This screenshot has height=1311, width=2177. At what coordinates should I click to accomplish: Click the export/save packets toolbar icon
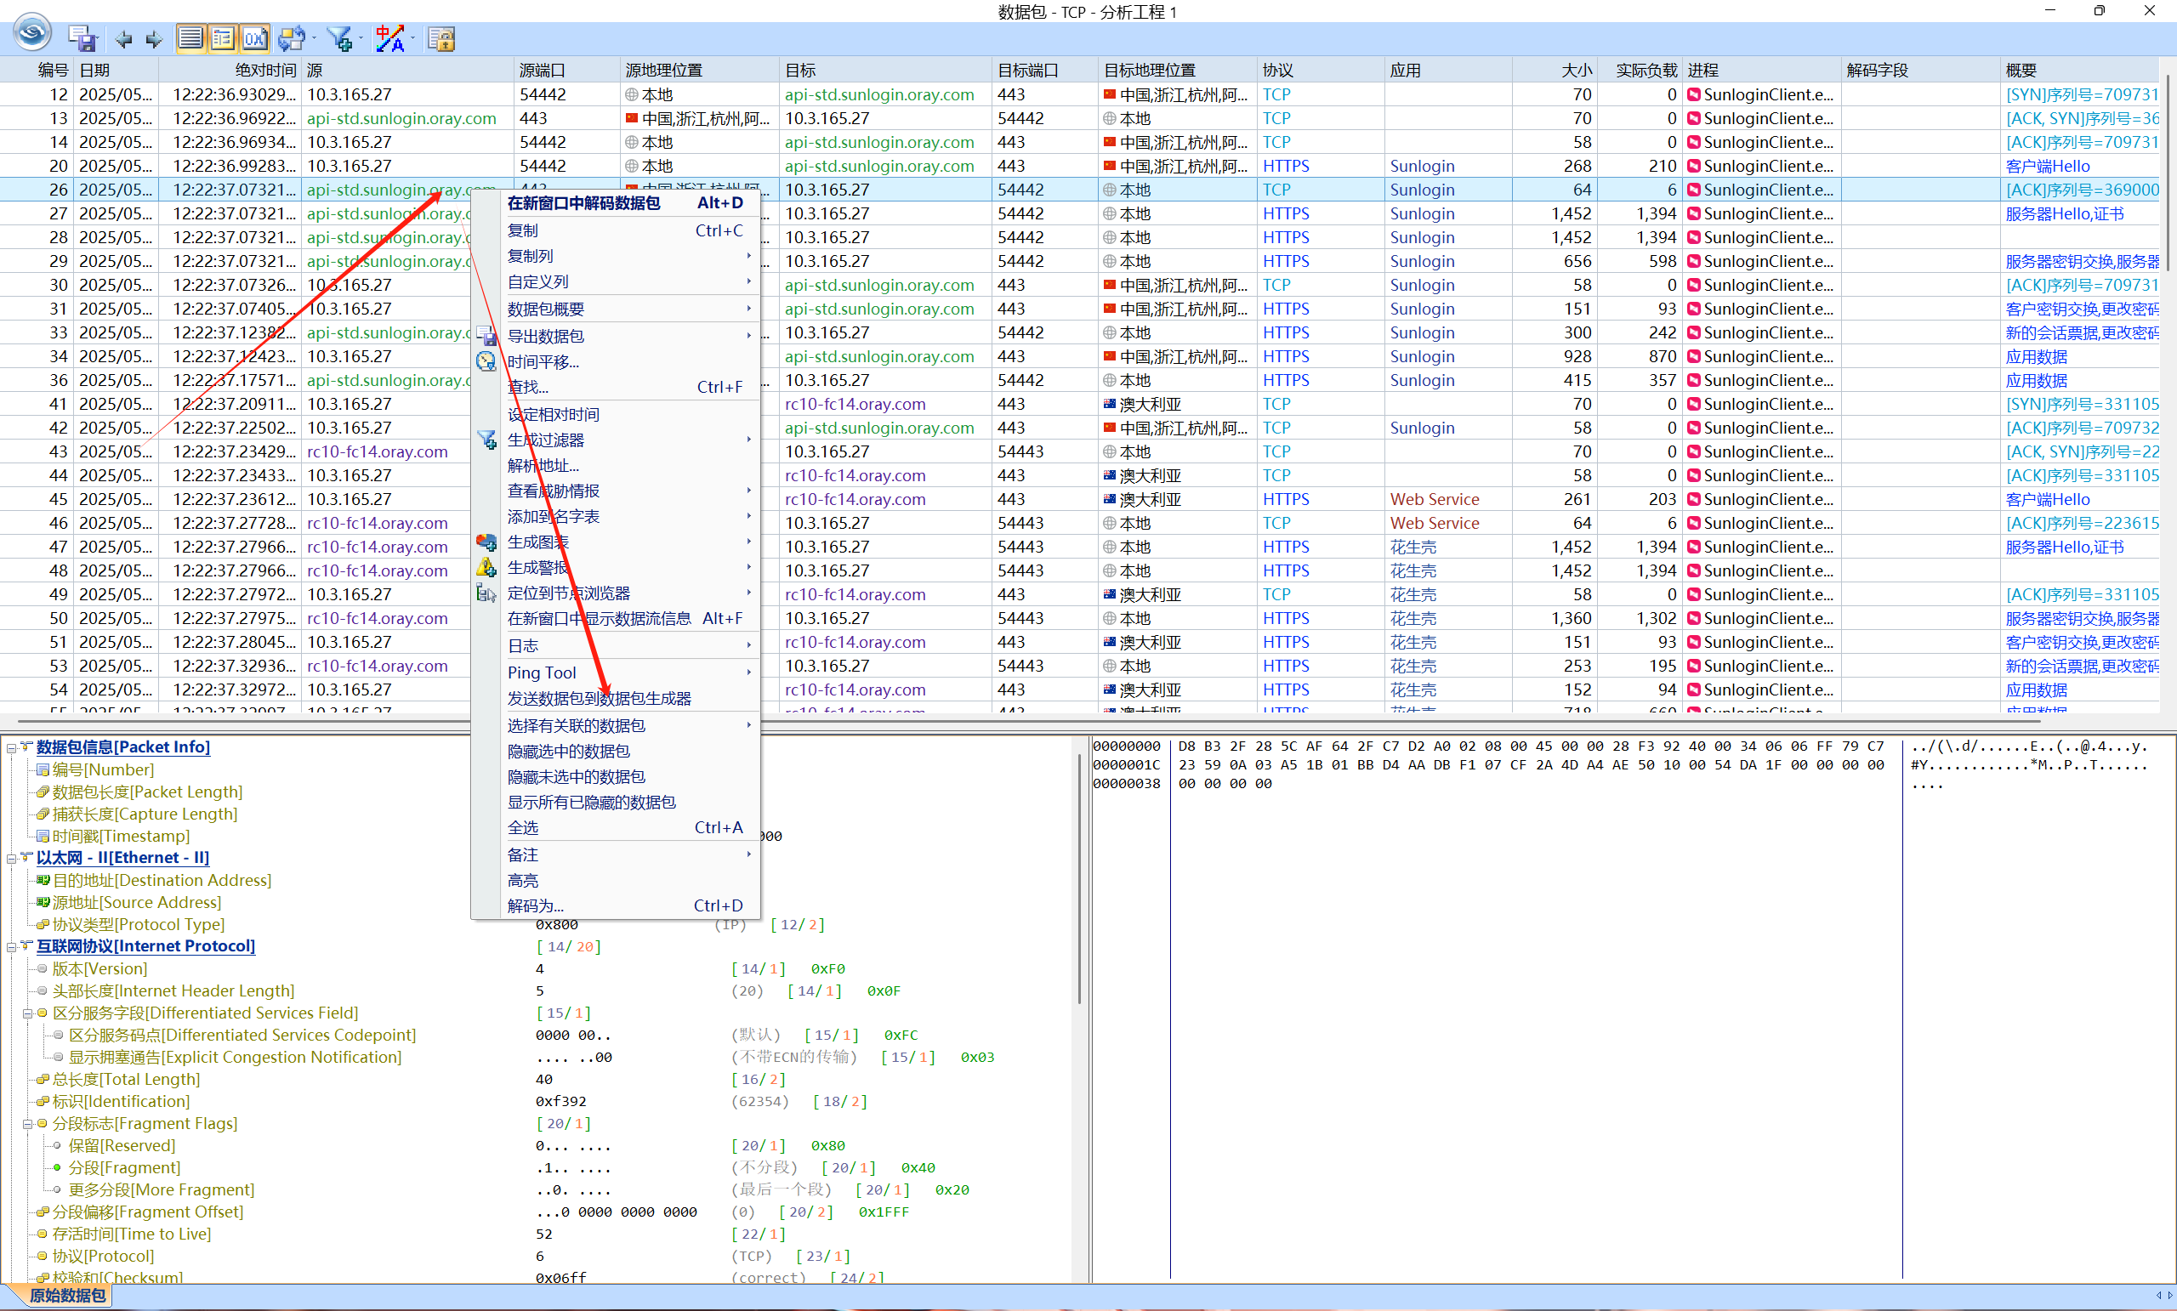[82, 39]
